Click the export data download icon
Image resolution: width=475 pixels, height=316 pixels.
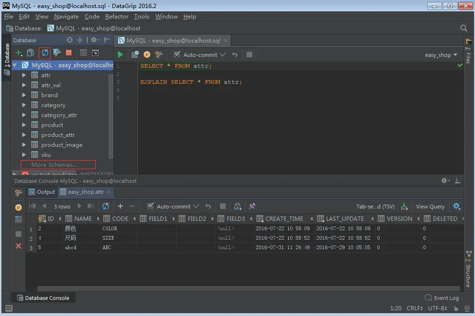(x=404, y=207)
